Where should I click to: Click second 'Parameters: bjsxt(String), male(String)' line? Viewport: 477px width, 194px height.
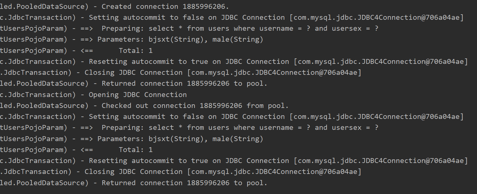(132, 139)
